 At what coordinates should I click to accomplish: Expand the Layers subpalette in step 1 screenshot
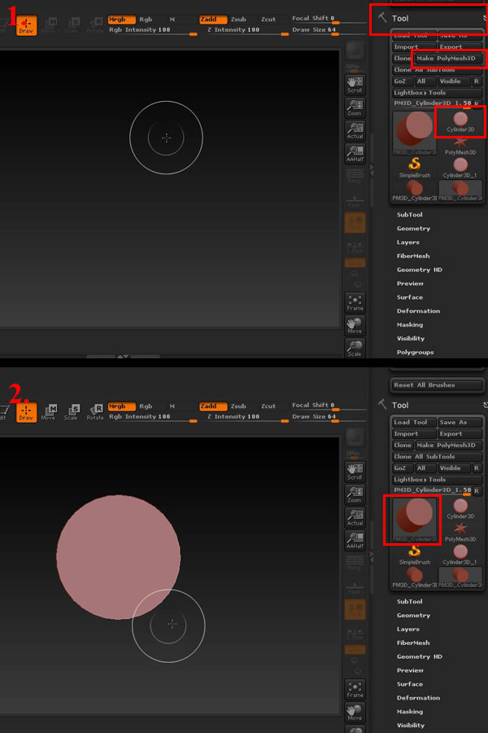[x=407, y=242]
